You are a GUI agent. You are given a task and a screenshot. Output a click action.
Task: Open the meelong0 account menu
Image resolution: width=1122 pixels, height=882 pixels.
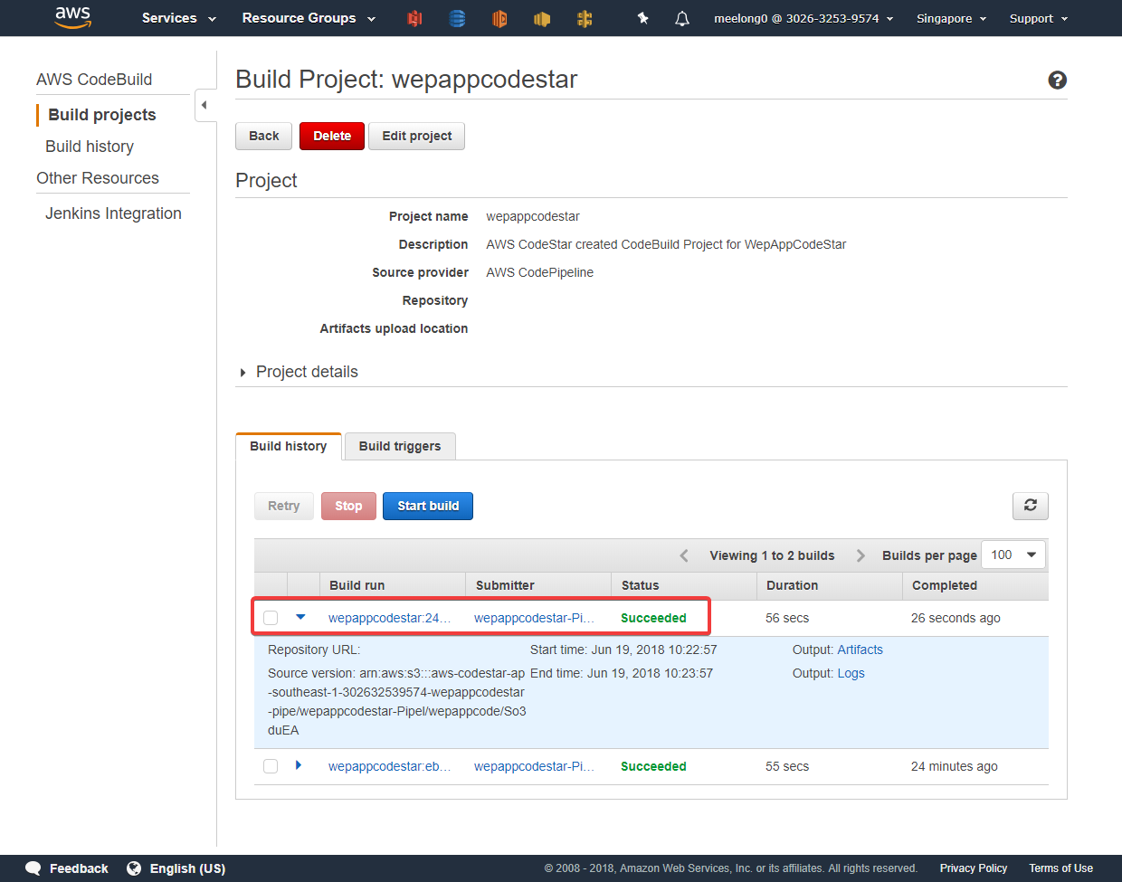point(803,18)
